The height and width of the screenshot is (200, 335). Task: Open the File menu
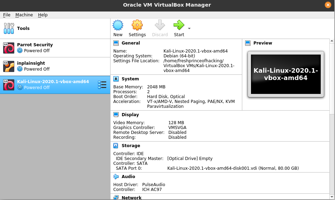tap(7, 15)
